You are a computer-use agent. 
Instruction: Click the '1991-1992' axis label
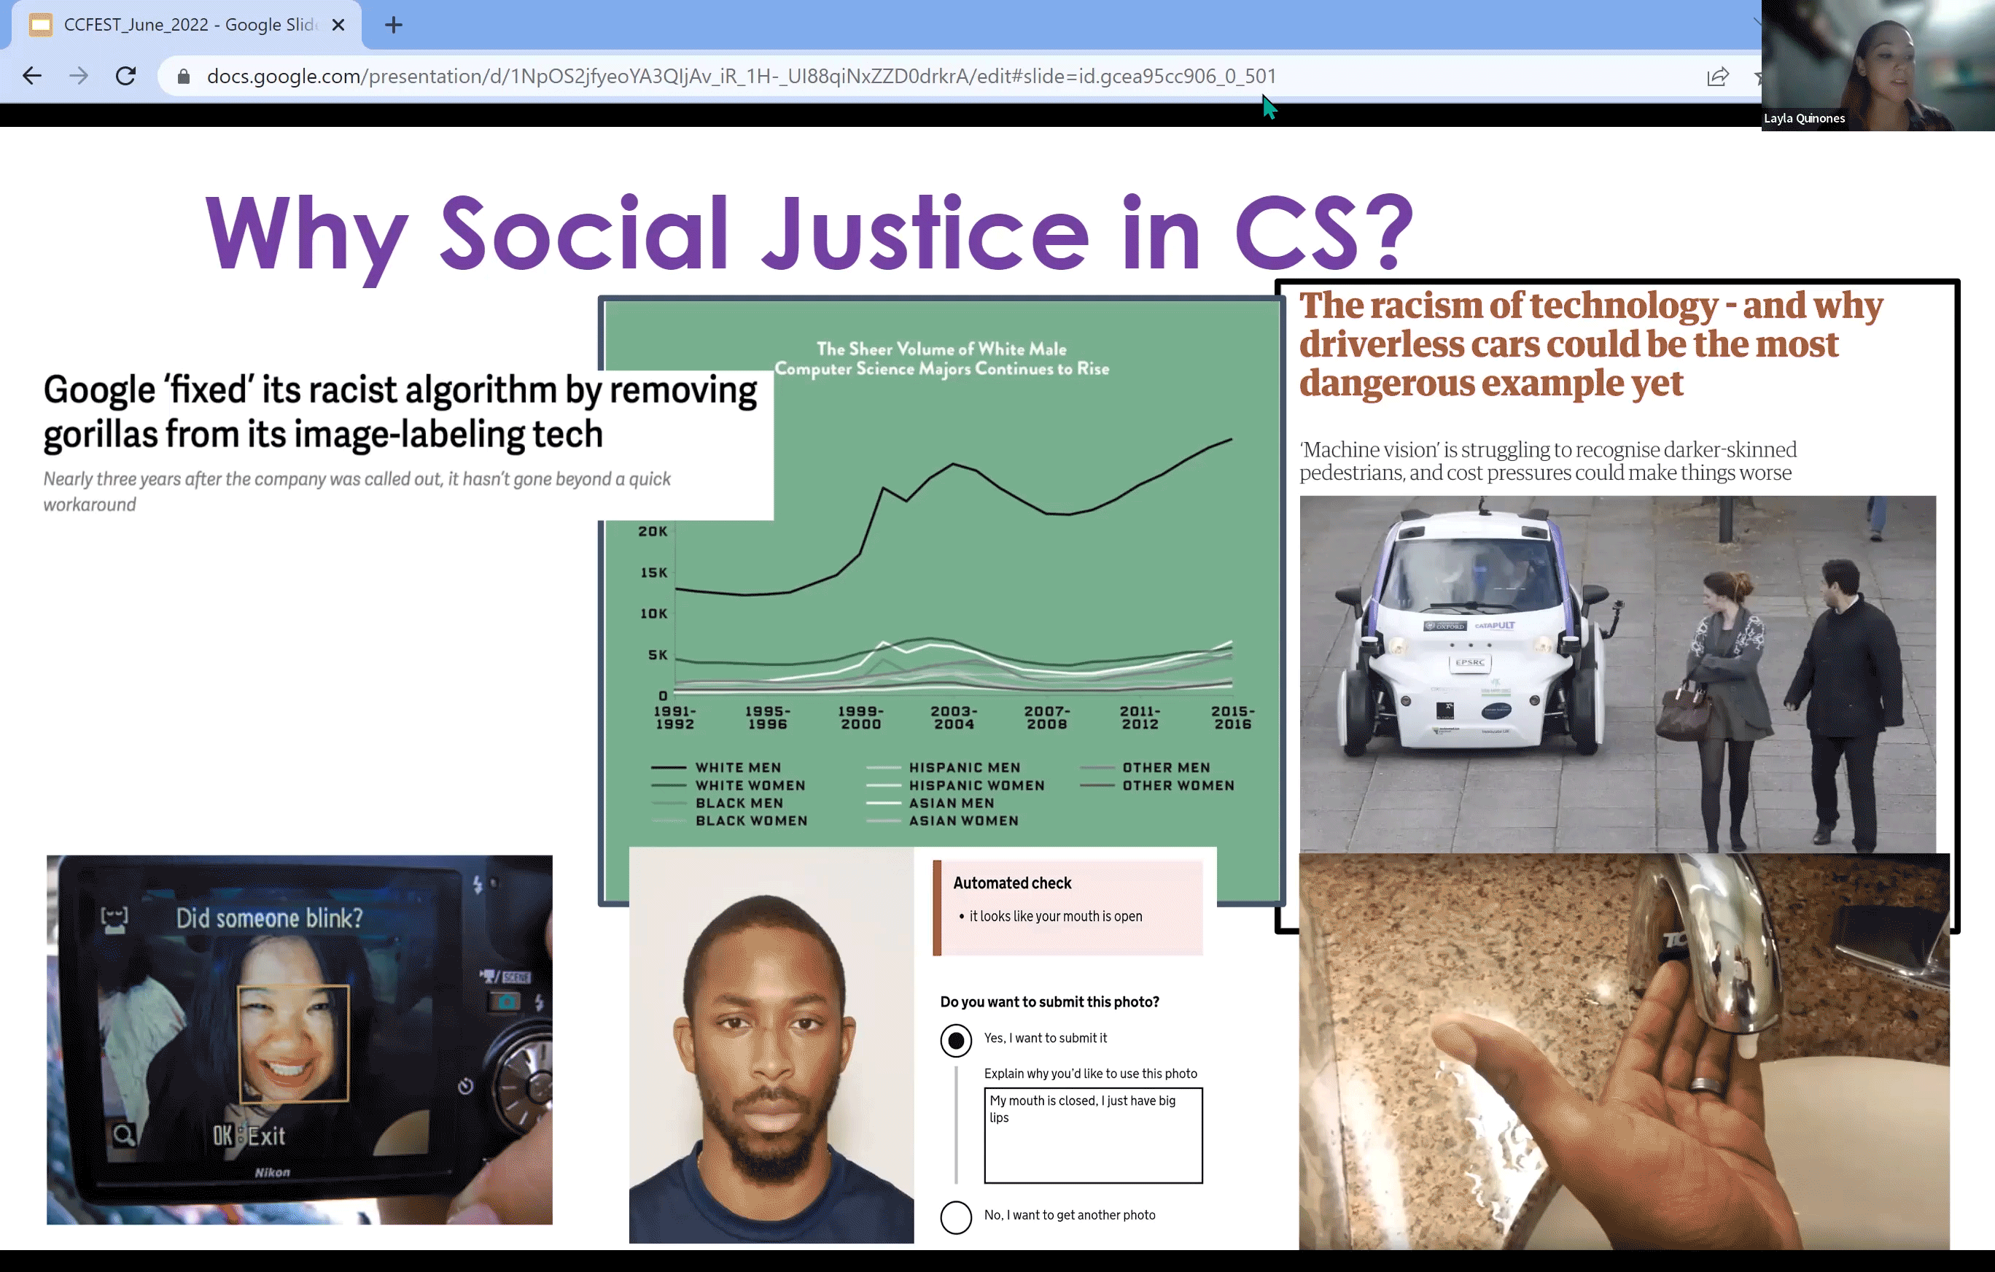[x=675, y=718]
